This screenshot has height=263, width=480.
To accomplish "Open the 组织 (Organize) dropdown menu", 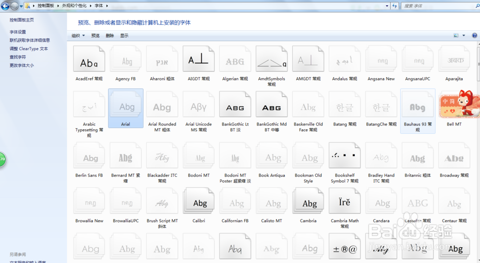I will pos(78,36).
